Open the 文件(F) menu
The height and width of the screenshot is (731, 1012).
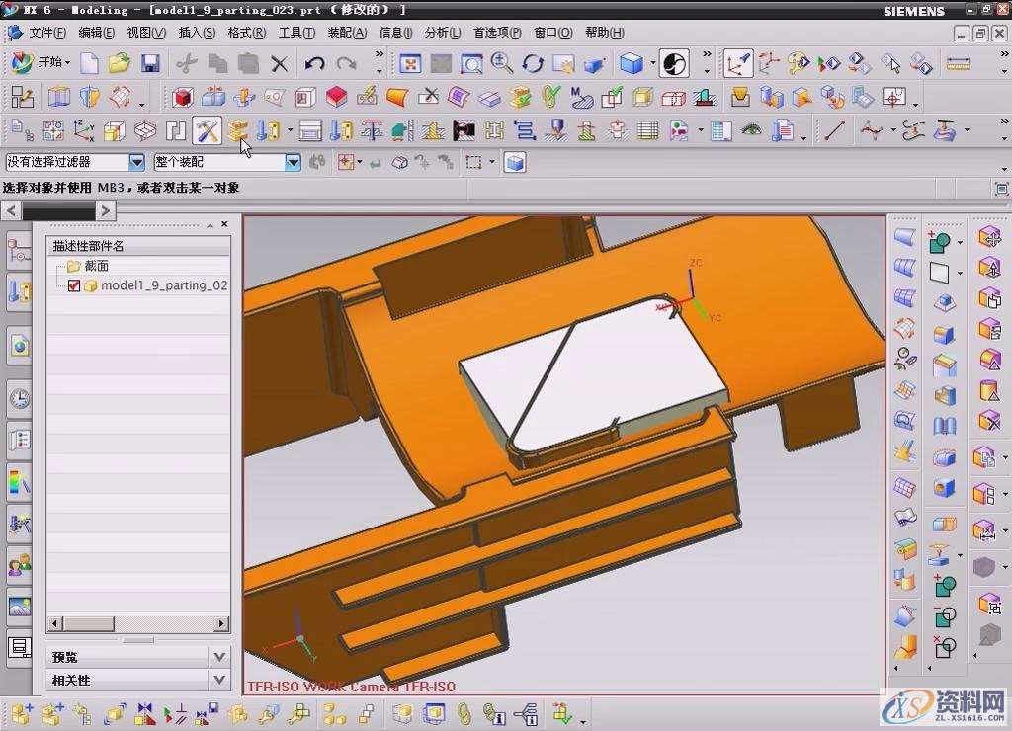click(46, 33)
